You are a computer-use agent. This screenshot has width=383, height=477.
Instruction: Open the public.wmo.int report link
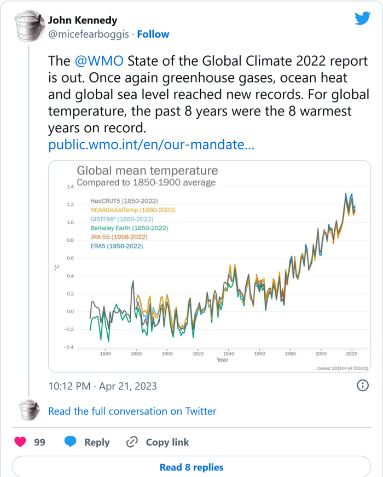[150, 146]
